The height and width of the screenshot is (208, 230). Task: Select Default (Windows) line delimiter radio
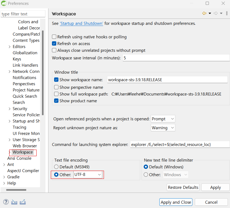pyautogui.click(x=146, y=167)
